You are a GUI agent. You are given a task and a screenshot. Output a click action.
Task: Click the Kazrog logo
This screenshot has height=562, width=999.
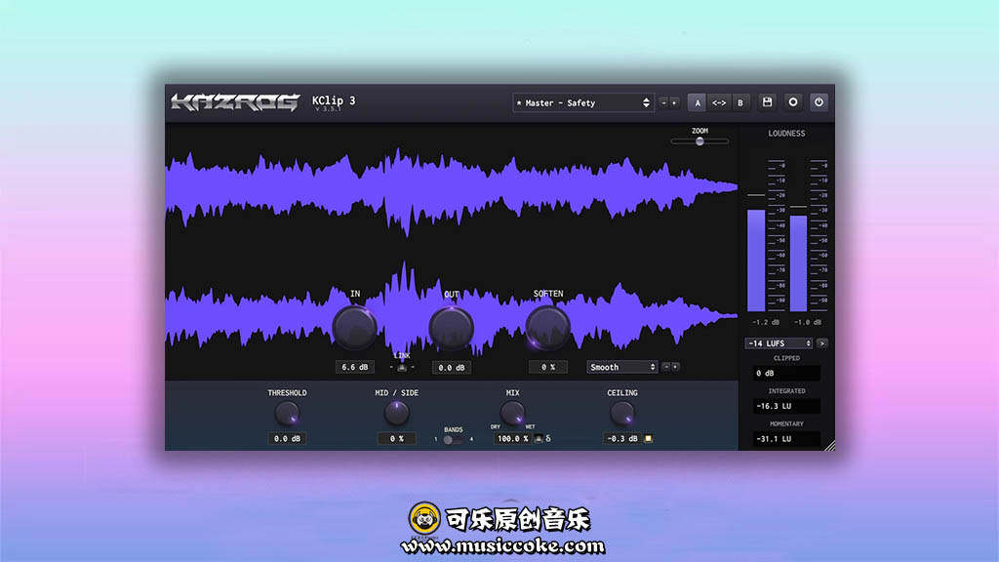pyautogui.click(x=235, y=101)
